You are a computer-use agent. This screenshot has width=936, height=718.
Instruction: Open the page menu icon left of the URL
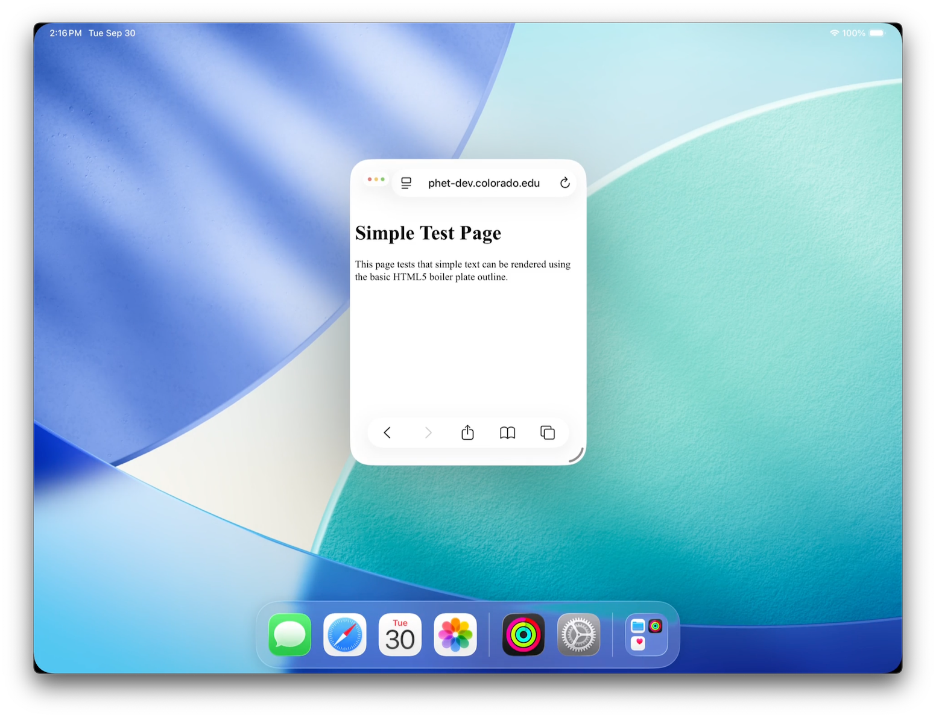406,183
